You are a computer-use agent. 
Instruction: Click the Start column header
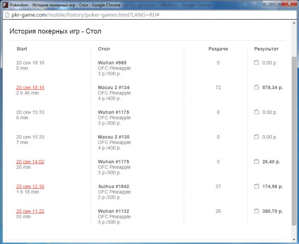[22, 49]
